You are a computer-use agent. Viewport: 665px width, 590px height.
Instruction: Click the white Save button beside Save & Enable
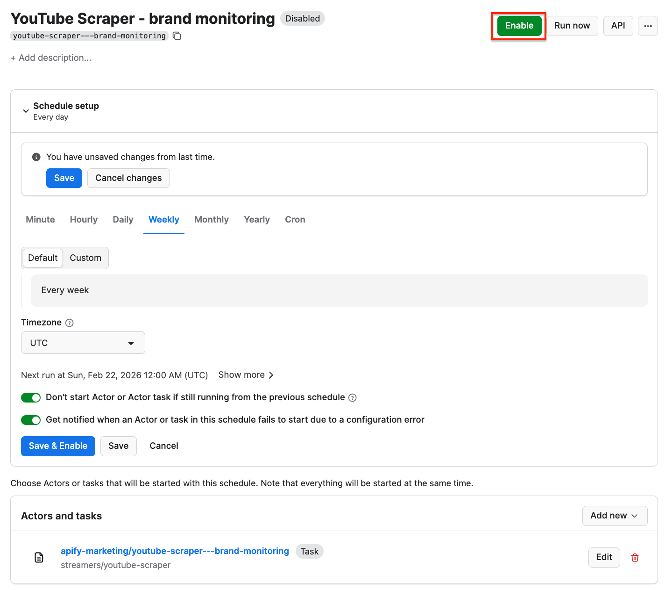[118, 446]
